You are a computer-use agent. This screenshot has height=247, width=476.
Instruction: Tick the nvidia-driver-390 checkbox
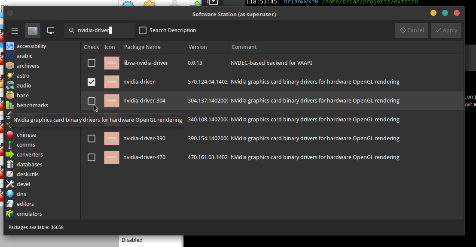pos(92,139)
